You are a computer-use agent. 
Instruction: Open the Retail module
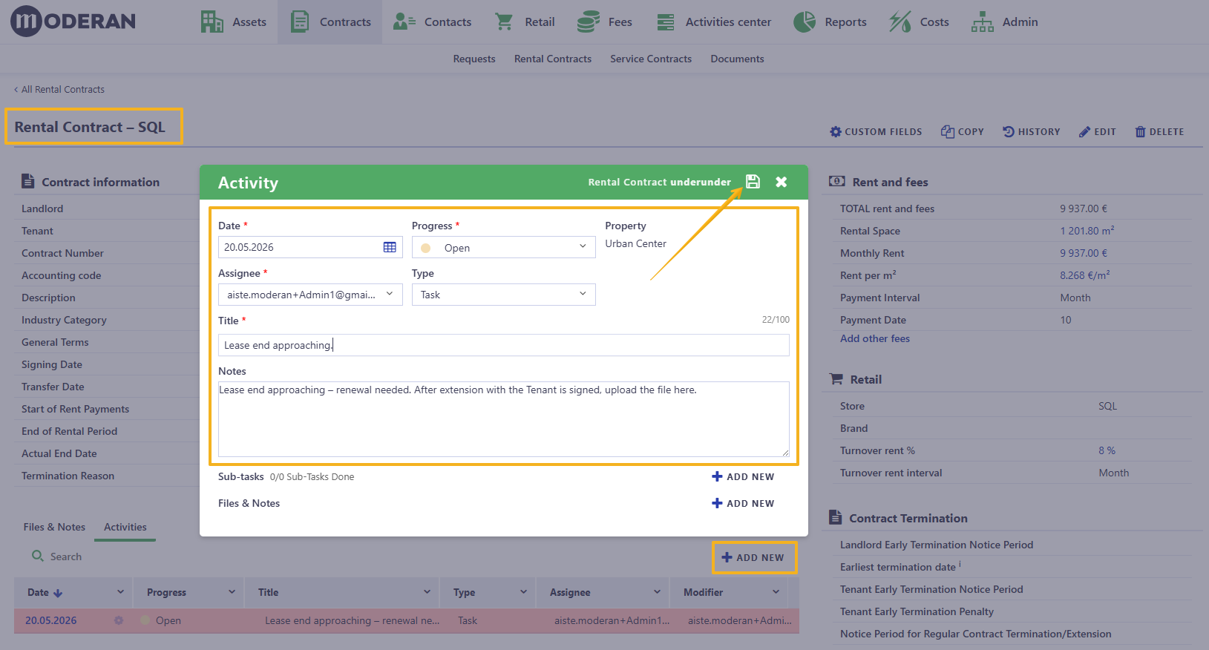point(525,22)
